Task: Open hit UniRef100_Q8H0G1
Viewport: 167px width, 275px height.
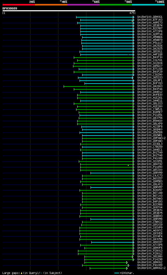Action: coord(150,17)
